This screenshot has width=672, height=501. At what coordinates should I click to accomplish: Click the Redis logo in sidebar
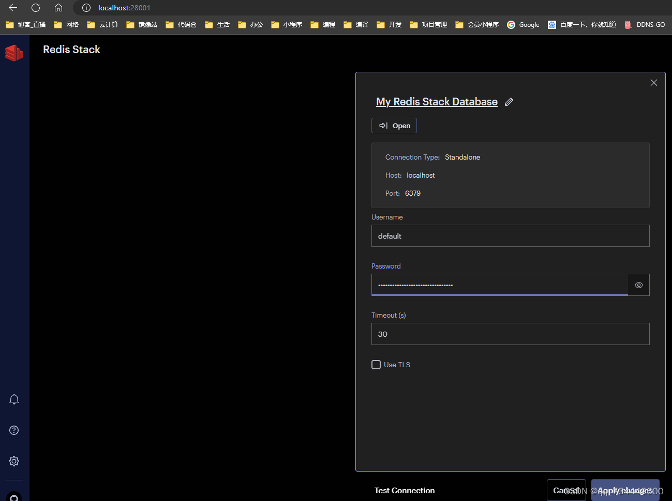(14, 52)
